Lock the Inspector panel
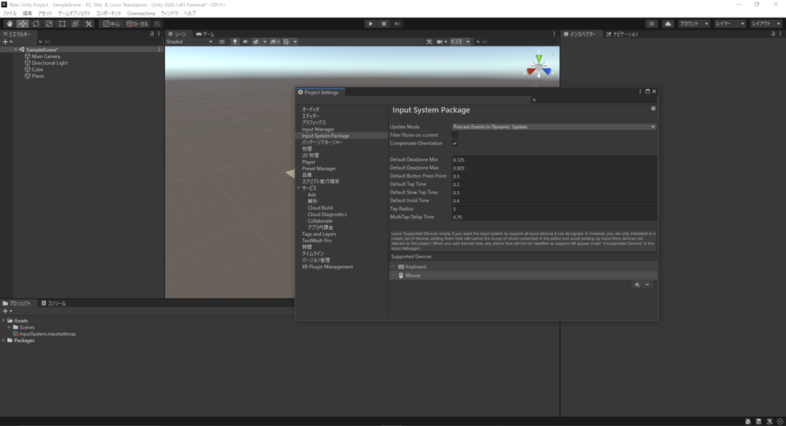 [773, 34]
